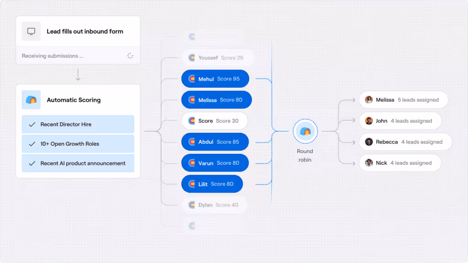Click Nick's avatar in the assignment list
The image size is (468, 263).
(x=368, y=163)
